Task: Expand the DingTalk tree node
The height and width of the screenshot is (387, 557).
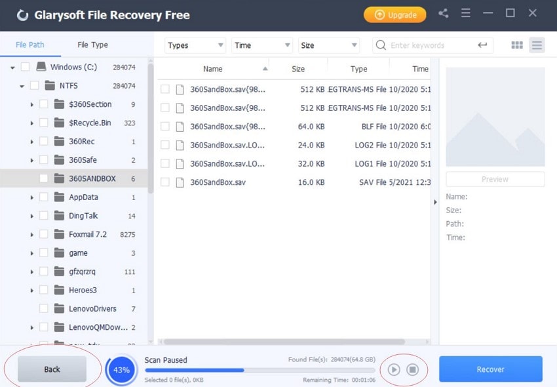Action: point(31,216)
